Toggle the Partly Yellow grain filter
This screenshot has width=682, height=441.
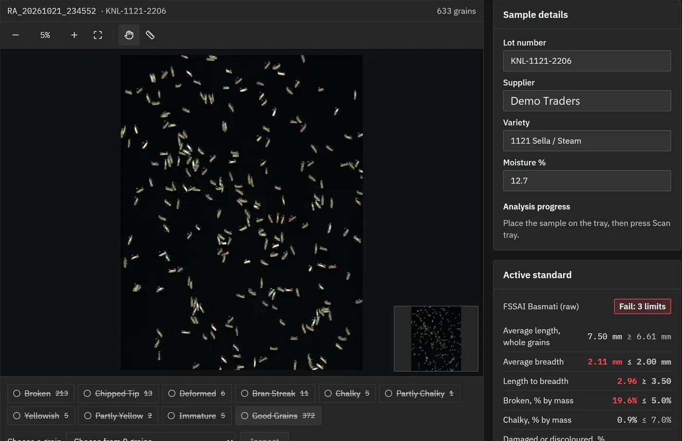point(118,416)
